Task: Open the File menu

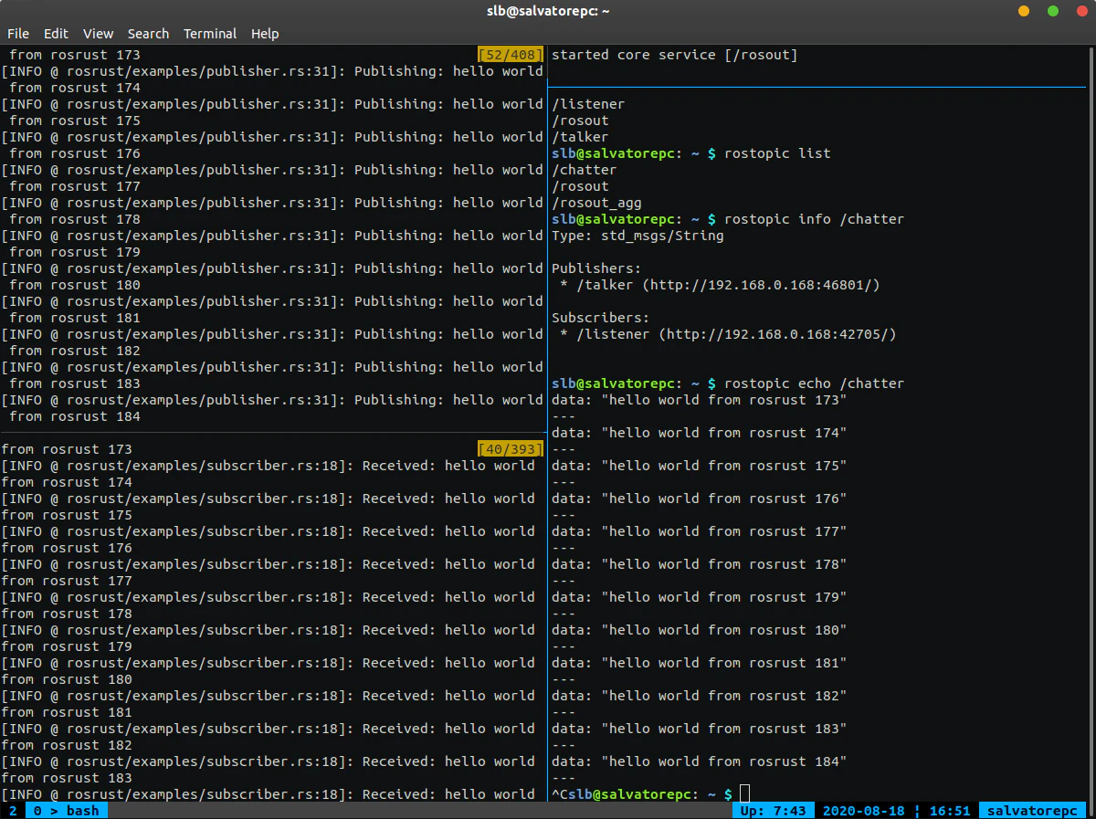Action: click(18, 34)
